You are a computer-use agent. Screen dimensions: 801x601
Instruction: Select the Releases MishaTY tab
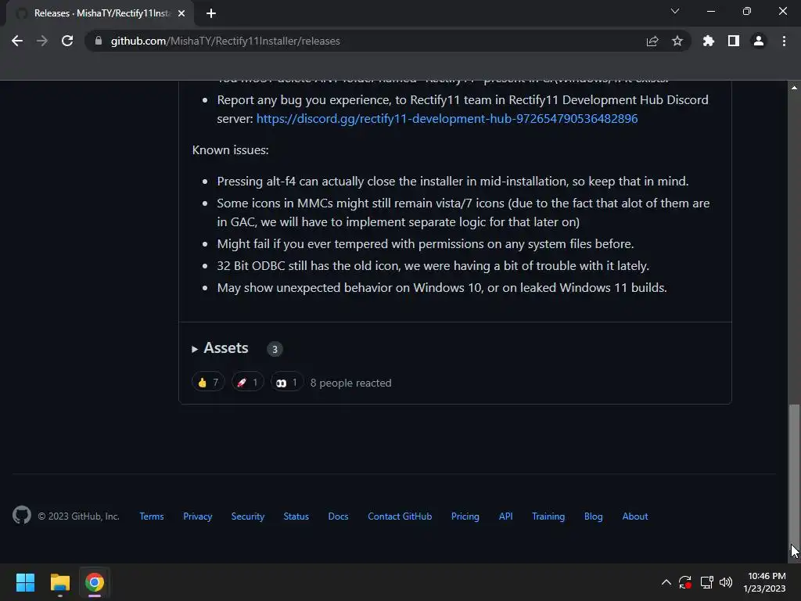pos(99,13)
